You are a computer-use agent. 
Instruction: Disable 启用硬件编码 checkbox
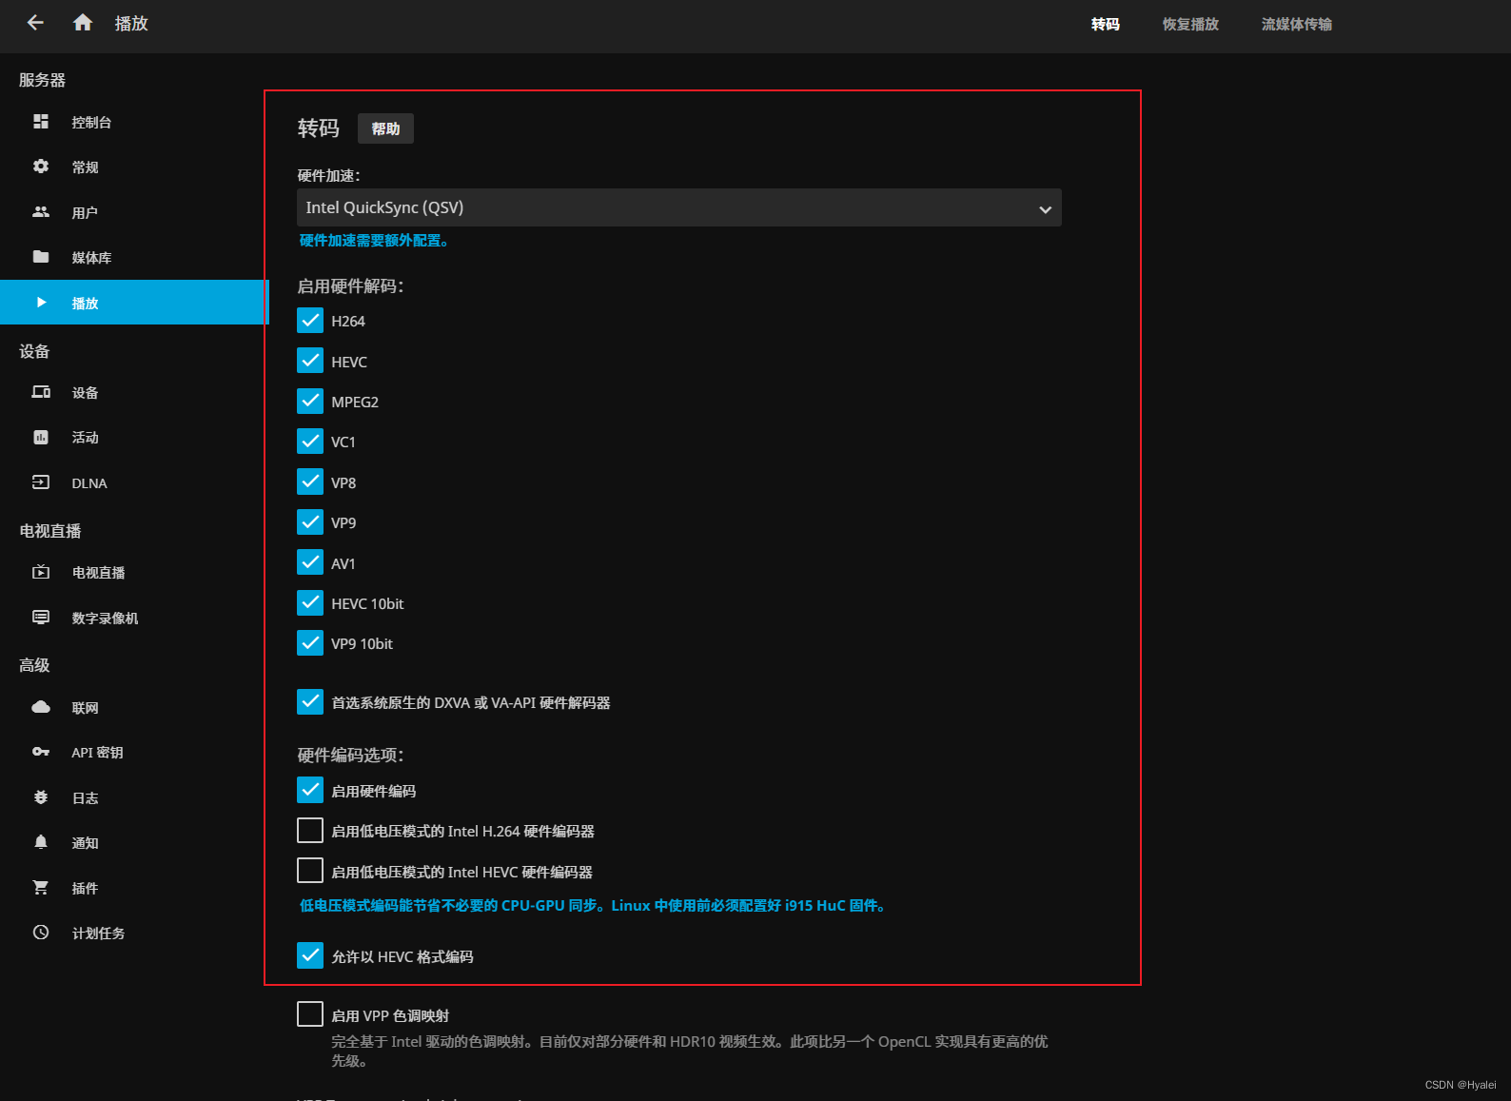point(310,790)
